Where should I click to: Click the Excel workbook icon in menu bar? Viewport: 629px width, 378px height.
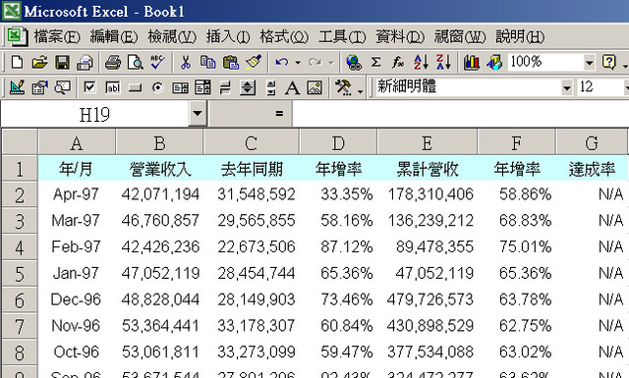point(18,36)
